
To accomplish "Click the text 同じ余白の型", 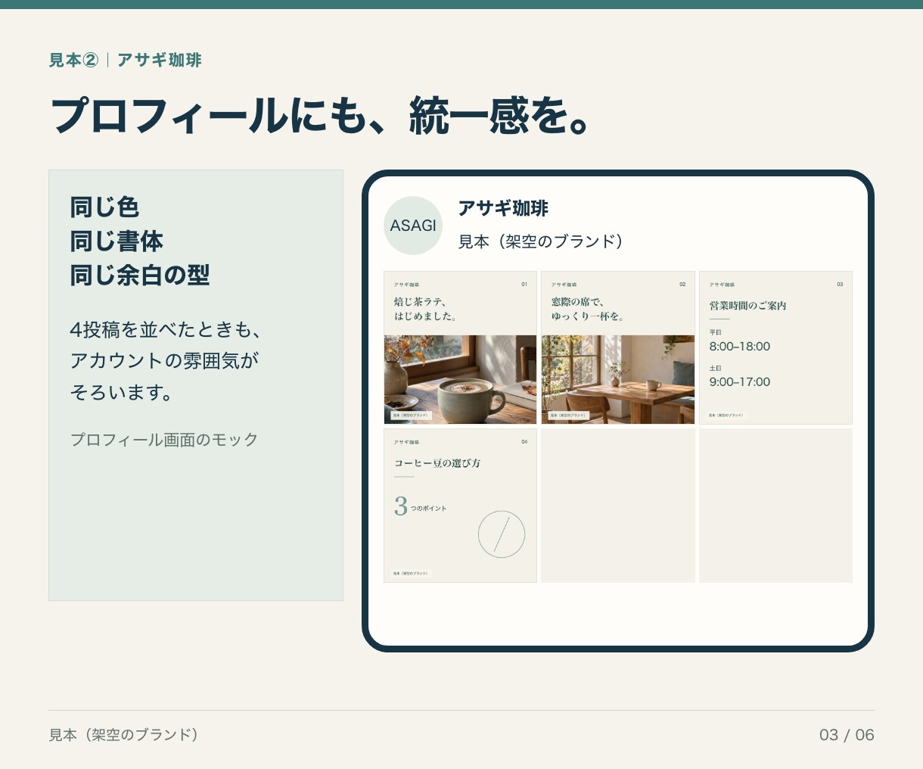I will point(140,276).
